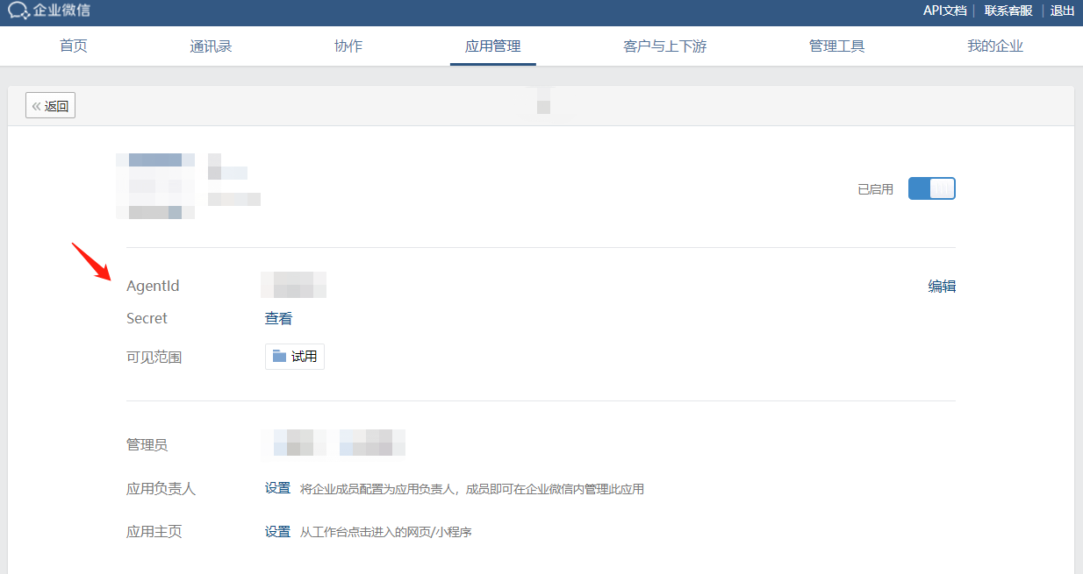Log out using 退出 link

[x=1062, y=11]
